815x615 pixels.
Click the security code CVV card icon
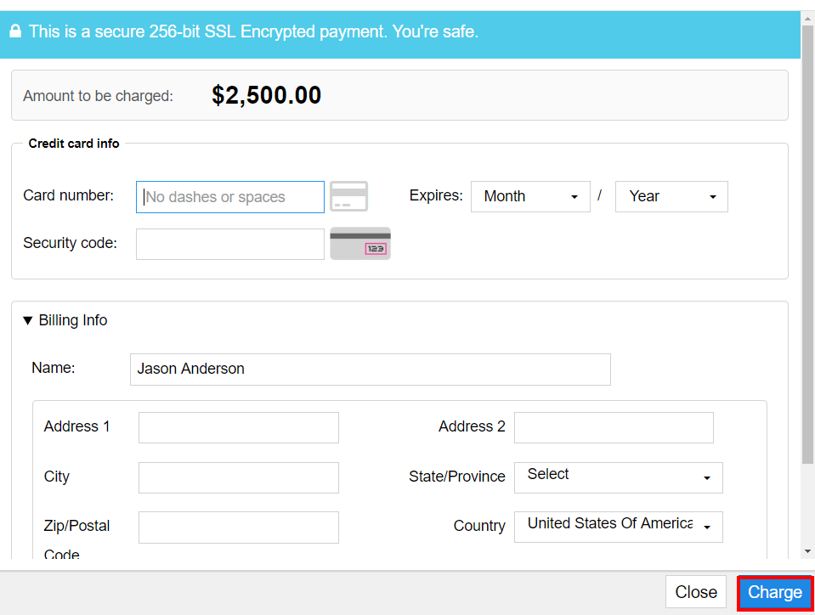[360, 243]
